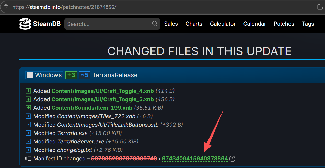This screenshot has height=168, width=325.
Task: Click the (+2.76 KiB) size value
Action: 108,150
